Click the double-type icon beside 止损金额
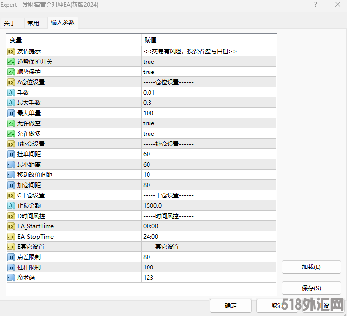Viewport: 347px width, 316px height. click(11, 206)
